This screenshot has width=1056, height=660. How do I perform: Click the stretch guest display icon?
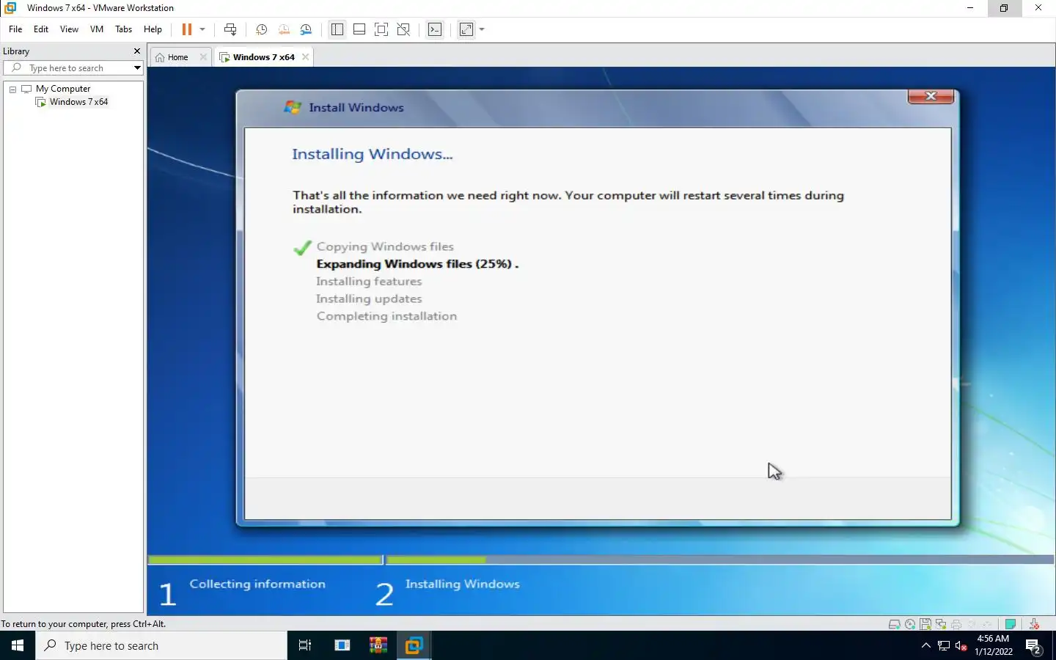466,29
